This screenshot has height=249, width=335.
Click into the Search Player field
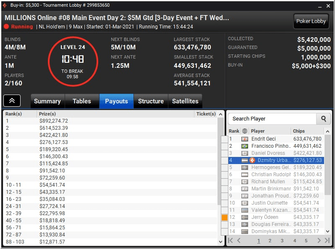[272, 119]
